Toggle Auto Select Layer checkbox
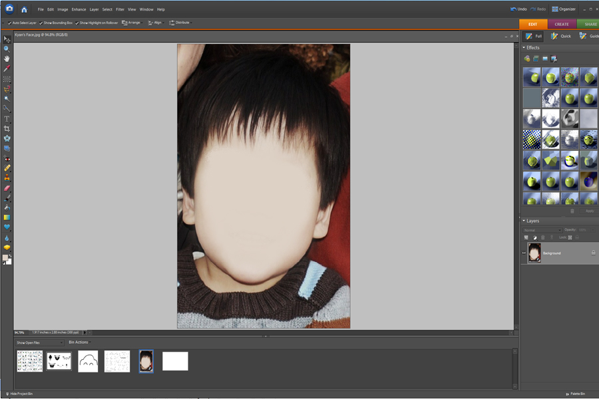Image resolution: width=599 pixels, height=399 pixels. point(9,23)
